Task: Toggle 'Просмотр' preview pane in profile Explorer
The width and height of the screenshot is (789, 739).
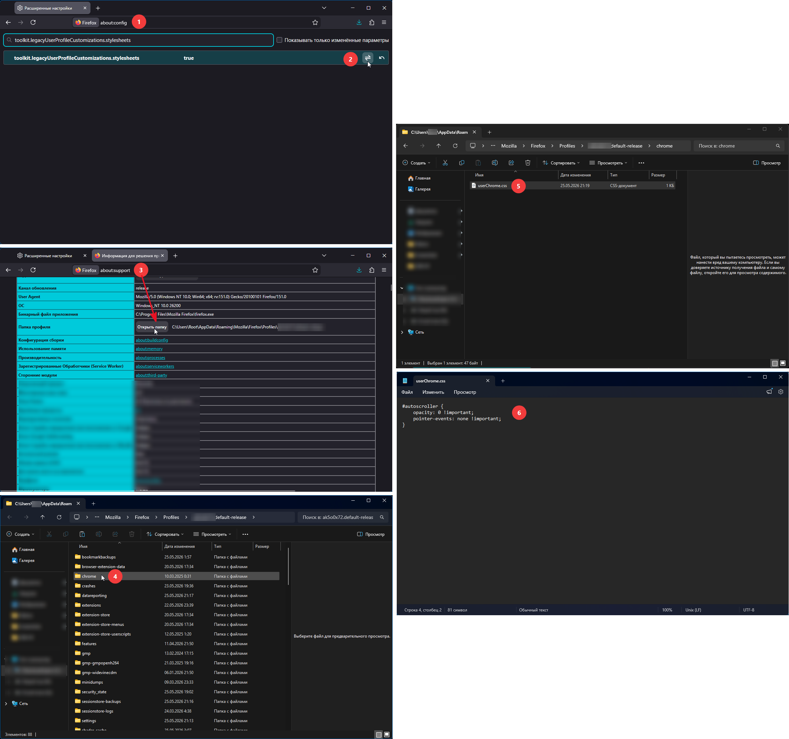Action: click(x=371, y=534)
